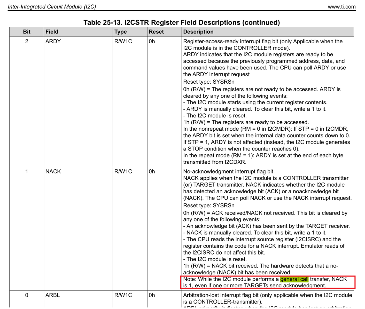Viewport: 365px width, 309px height.
Task: Select the line starting "NACK applies when the I2C module"
Action: coord(266,178)
